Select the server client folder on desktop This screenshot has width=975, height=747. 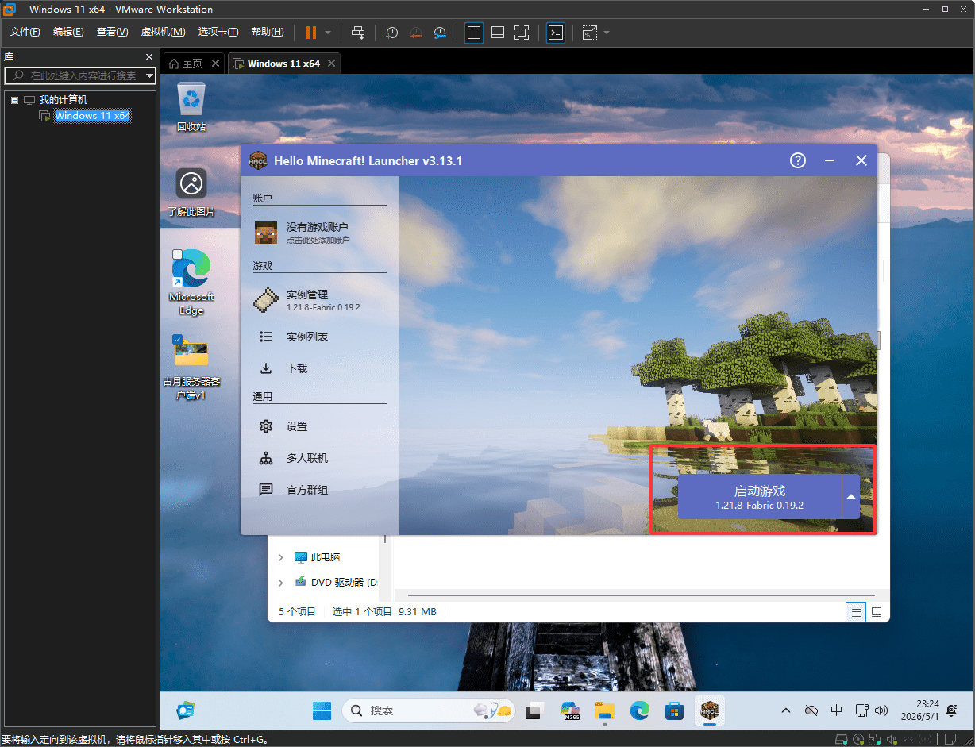click(x=191, y=367)
